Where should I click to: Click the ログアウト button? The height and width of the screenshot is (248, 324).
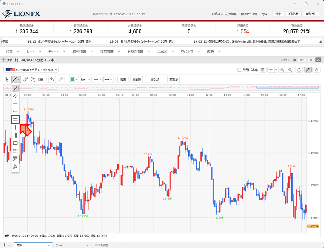(311, 14)
